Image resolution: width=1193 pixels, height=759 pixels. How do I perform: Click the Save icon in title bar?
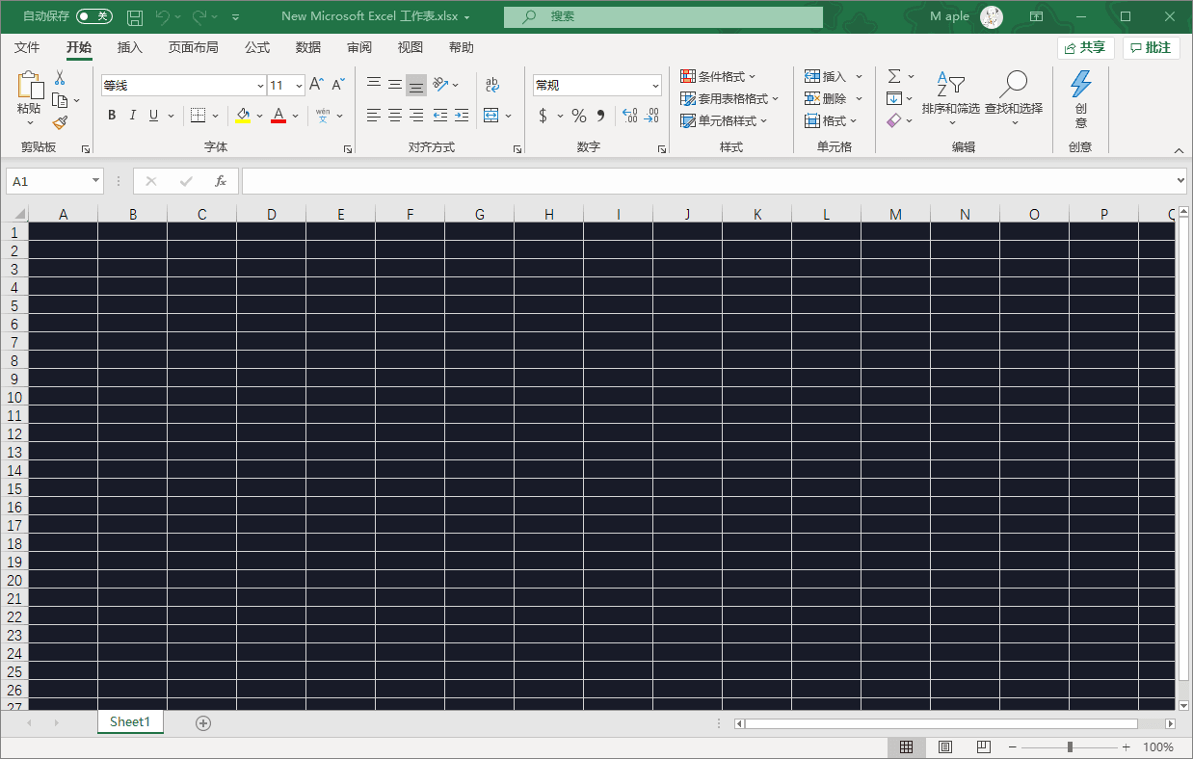coord(135,17)
